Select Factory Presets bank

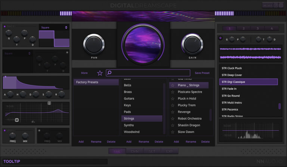tap(96, 82)
